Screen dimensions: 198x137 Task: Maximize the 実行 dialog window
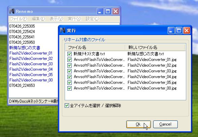point(179,30)
